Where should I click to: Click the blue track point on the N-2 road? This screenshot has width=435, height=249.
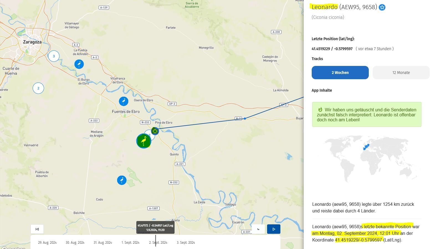point(245,119)
